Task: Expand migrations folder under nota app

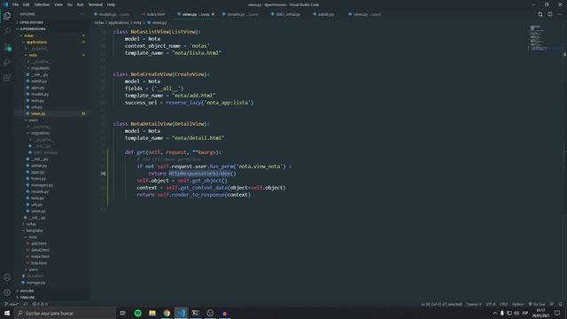Action: (40, 68)
